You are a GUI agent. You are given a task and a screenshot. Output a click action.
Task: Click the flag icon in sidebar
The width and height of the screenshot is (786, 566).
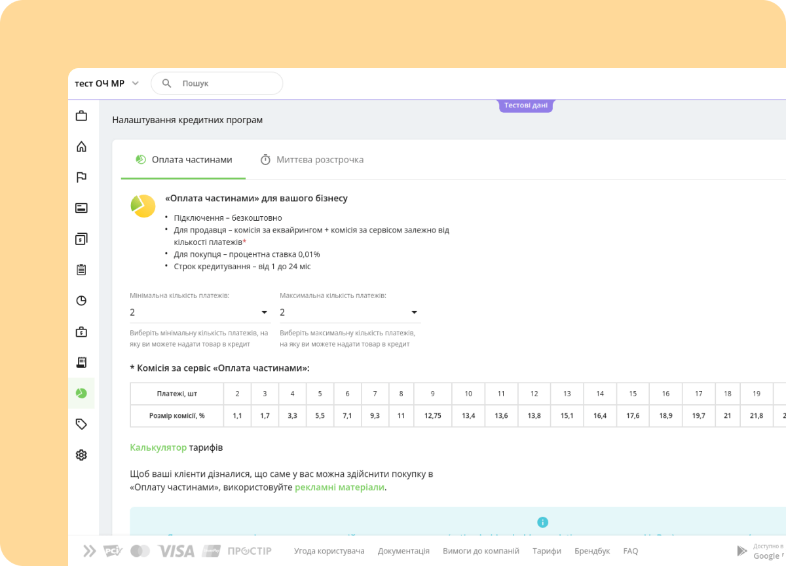pos(81,178)
